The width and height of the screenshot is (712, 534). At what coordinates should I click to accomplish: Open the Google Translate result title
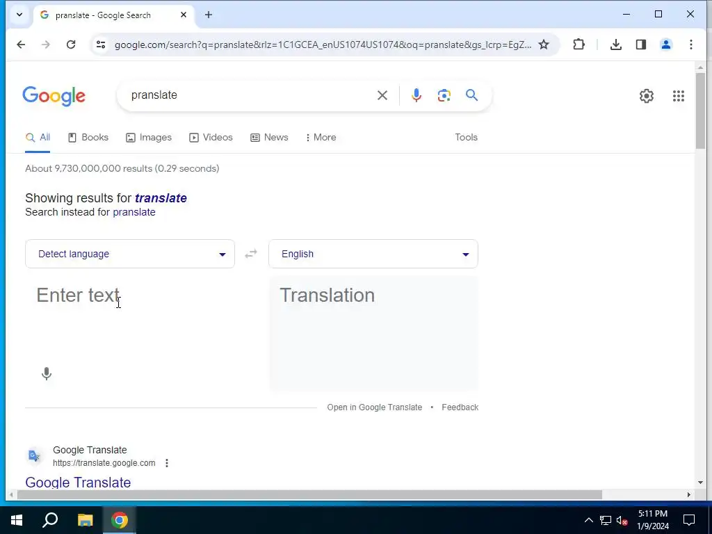point(78,483)
